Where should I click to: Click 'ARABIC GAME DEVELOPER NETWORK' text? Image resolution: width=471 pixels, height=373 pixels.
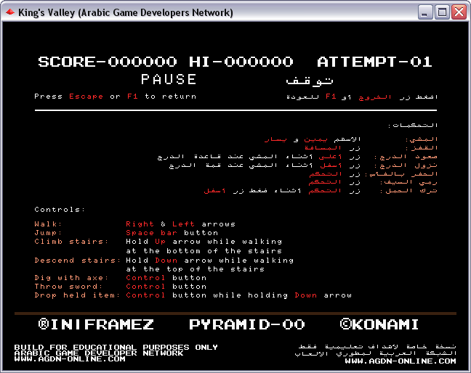99,353
